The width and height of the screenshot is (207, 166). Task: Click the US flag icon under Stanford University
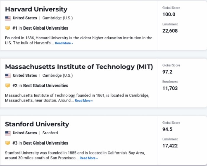click(x=8, y=133)
